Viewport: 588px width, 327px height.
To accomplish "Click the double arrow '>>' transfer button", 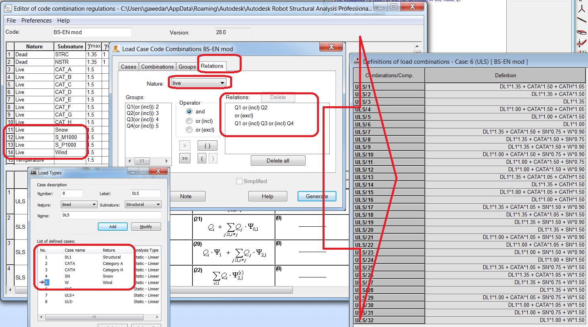I will click(184, 158).
